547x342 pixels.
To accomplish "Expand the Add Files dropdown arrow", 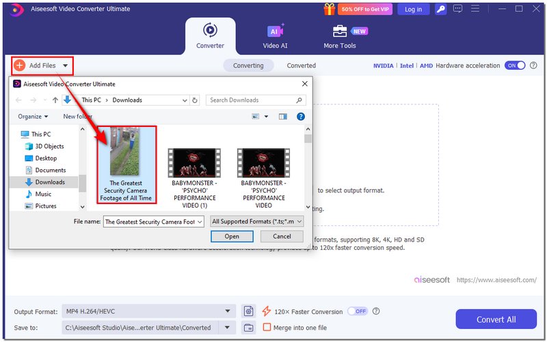I will pos(65,66).
